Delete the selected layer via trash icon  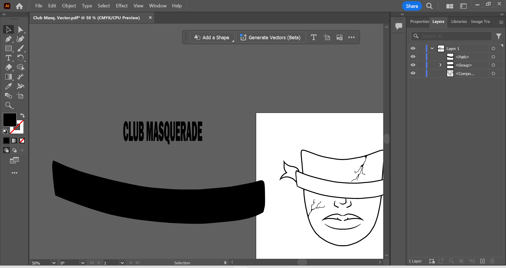tap(493, 261)
